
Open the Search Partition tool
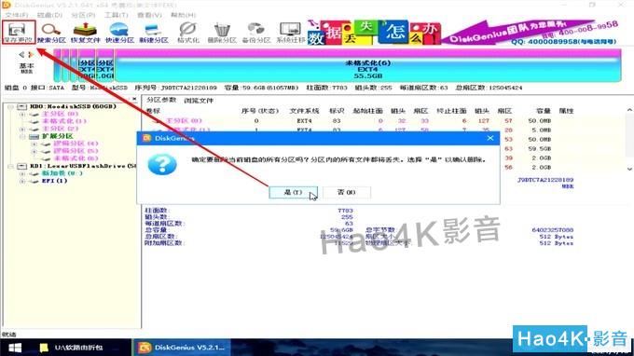click(x=51, y=33)
